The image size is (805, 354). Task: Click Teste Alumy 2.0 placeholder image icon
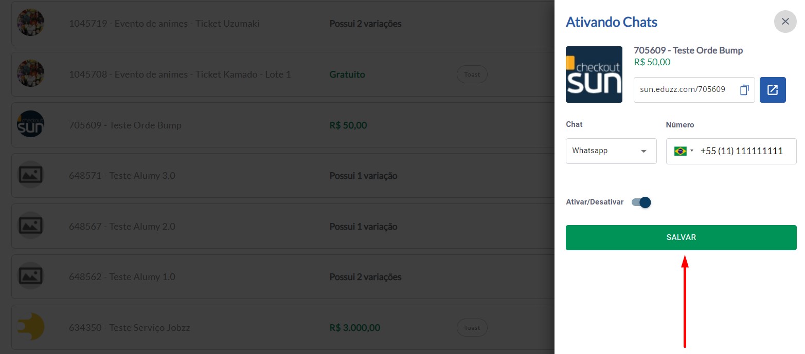pos(31,226)
